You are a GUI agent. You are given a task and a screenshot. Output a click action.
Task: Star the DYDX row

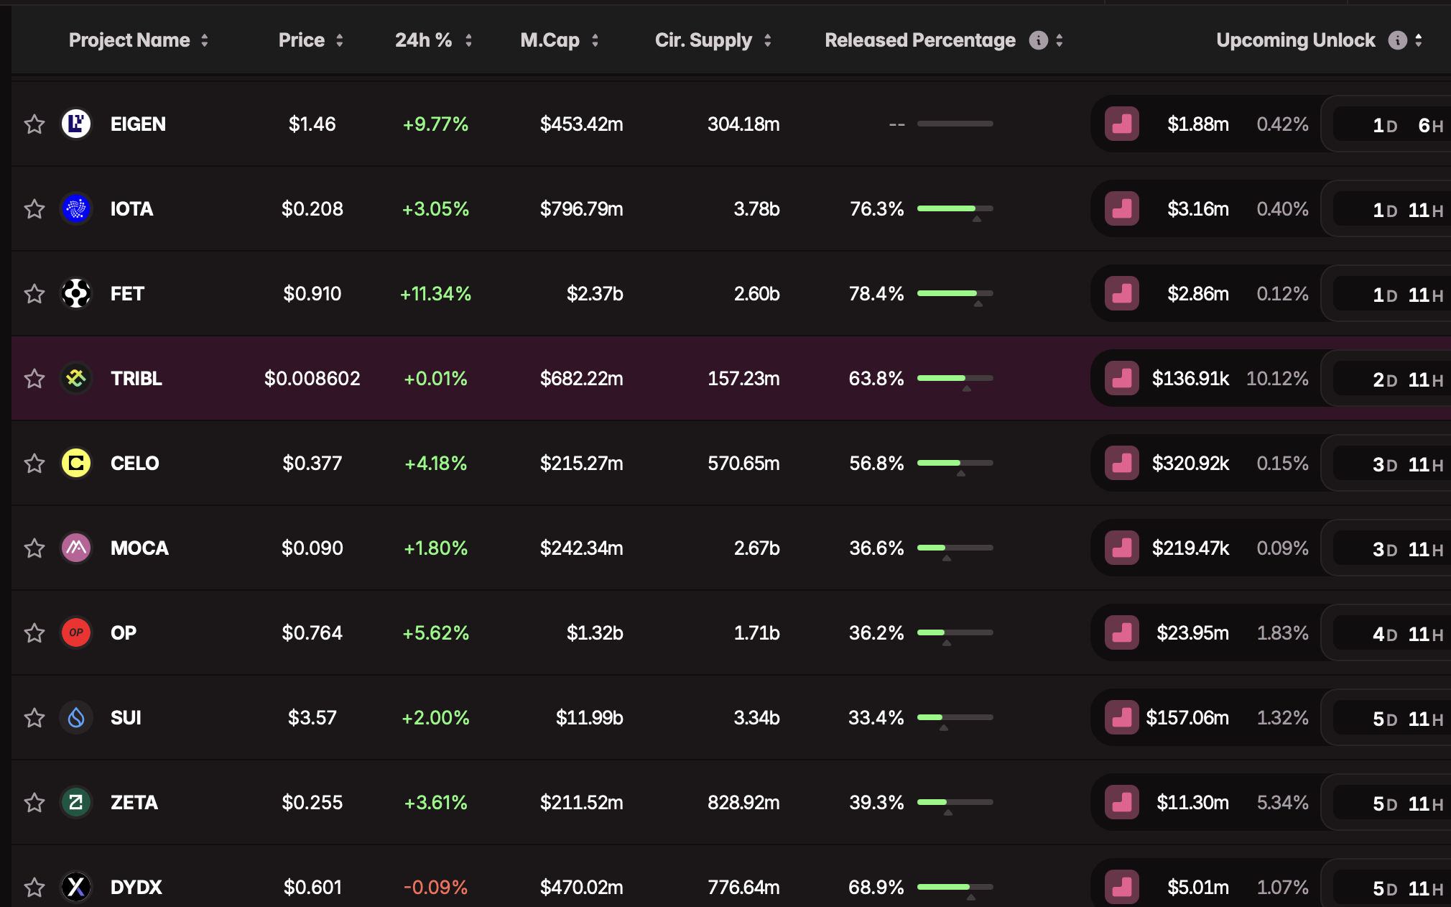(34, 888)
